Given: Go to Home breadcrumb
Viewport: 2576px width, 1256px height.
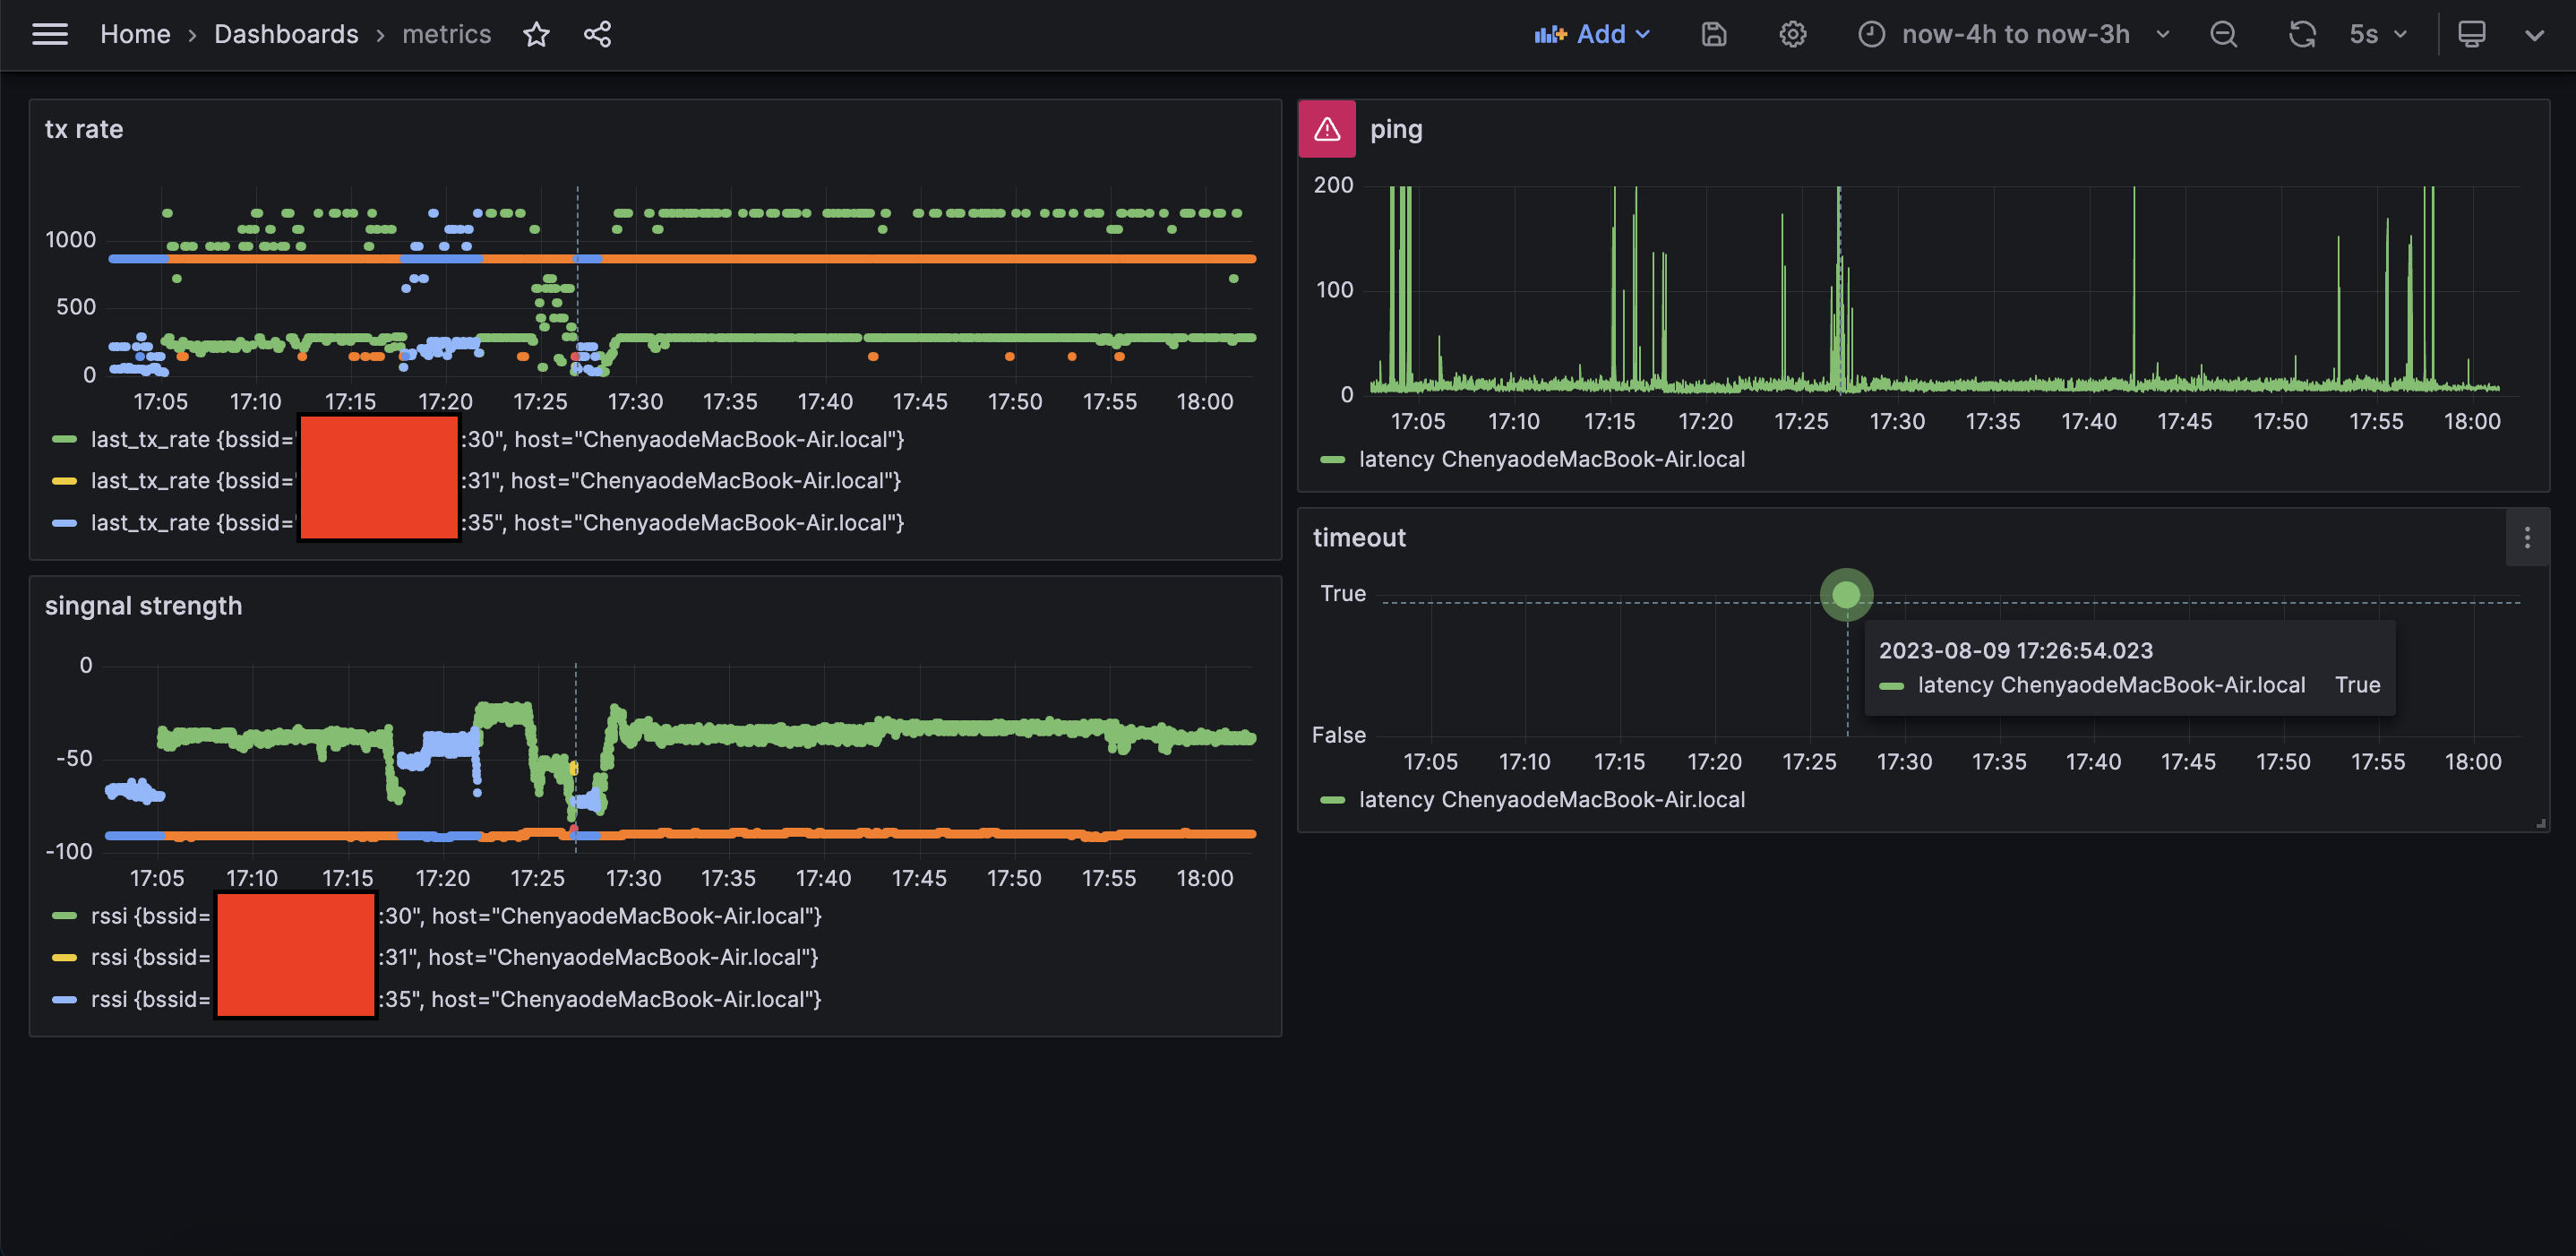Looking at the screenshot, I should coord(135,34).
